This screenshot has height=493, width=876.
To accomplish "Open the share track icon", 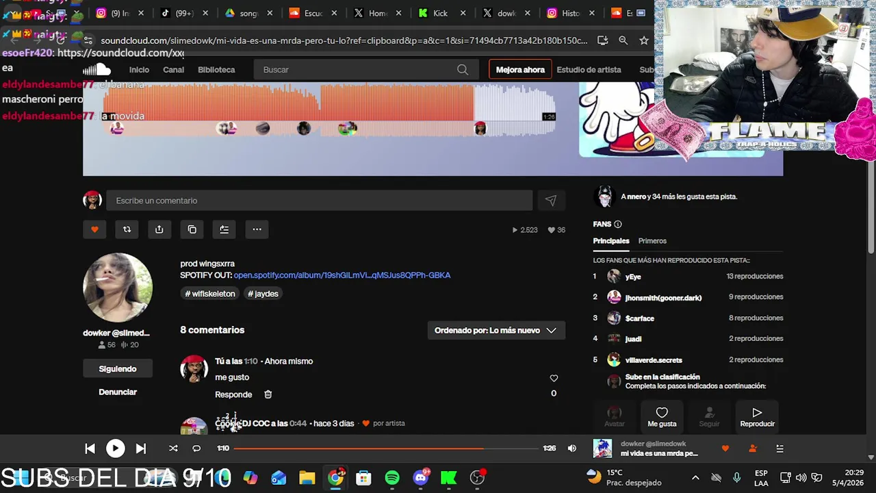I will point(159,229).
